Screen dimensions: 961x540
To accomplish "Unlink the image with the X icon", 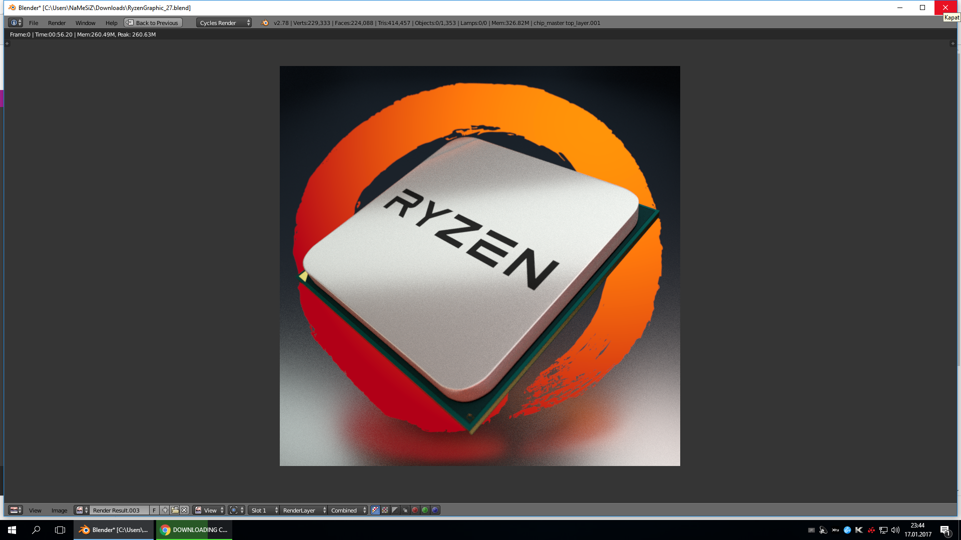I will point(184,510).
